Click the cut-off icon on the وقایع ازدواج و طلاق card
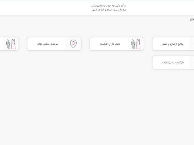 point(193,44)
